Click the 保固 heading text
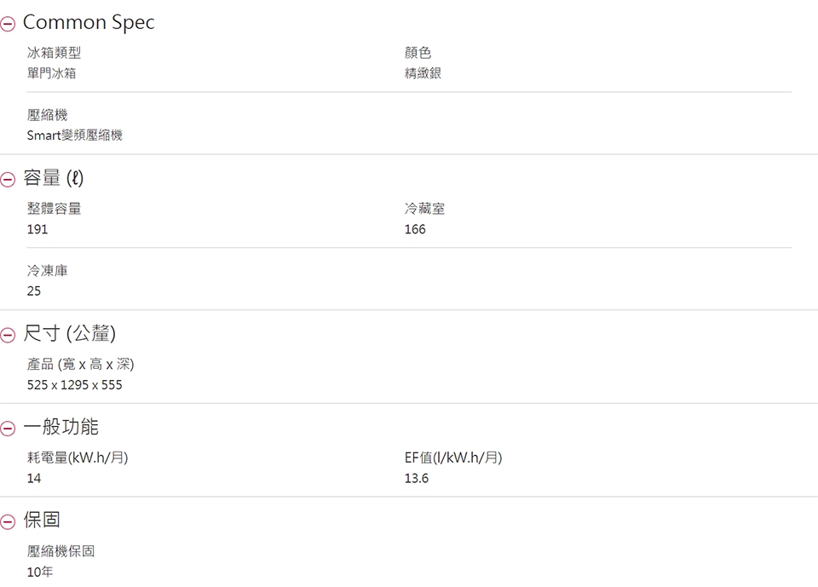This screenshot has width=818, height=587. click(x=42, y=520)
